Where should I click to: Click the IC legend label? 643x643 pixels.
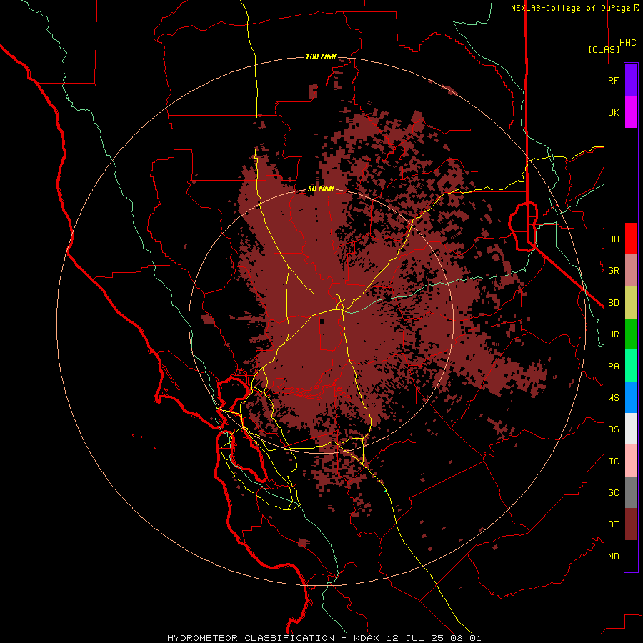(x=613, y=462)
